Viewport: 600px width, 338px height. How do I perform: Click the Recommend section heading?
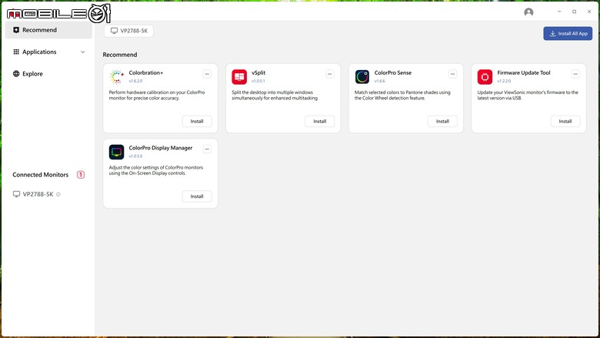[x=120, y=55]
